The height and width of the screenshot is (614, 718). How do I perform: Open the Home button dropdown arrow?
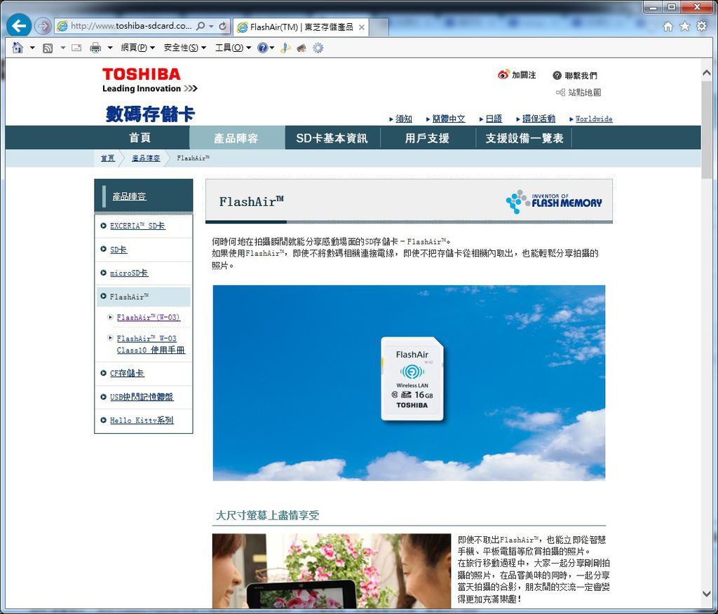[32, 48]
